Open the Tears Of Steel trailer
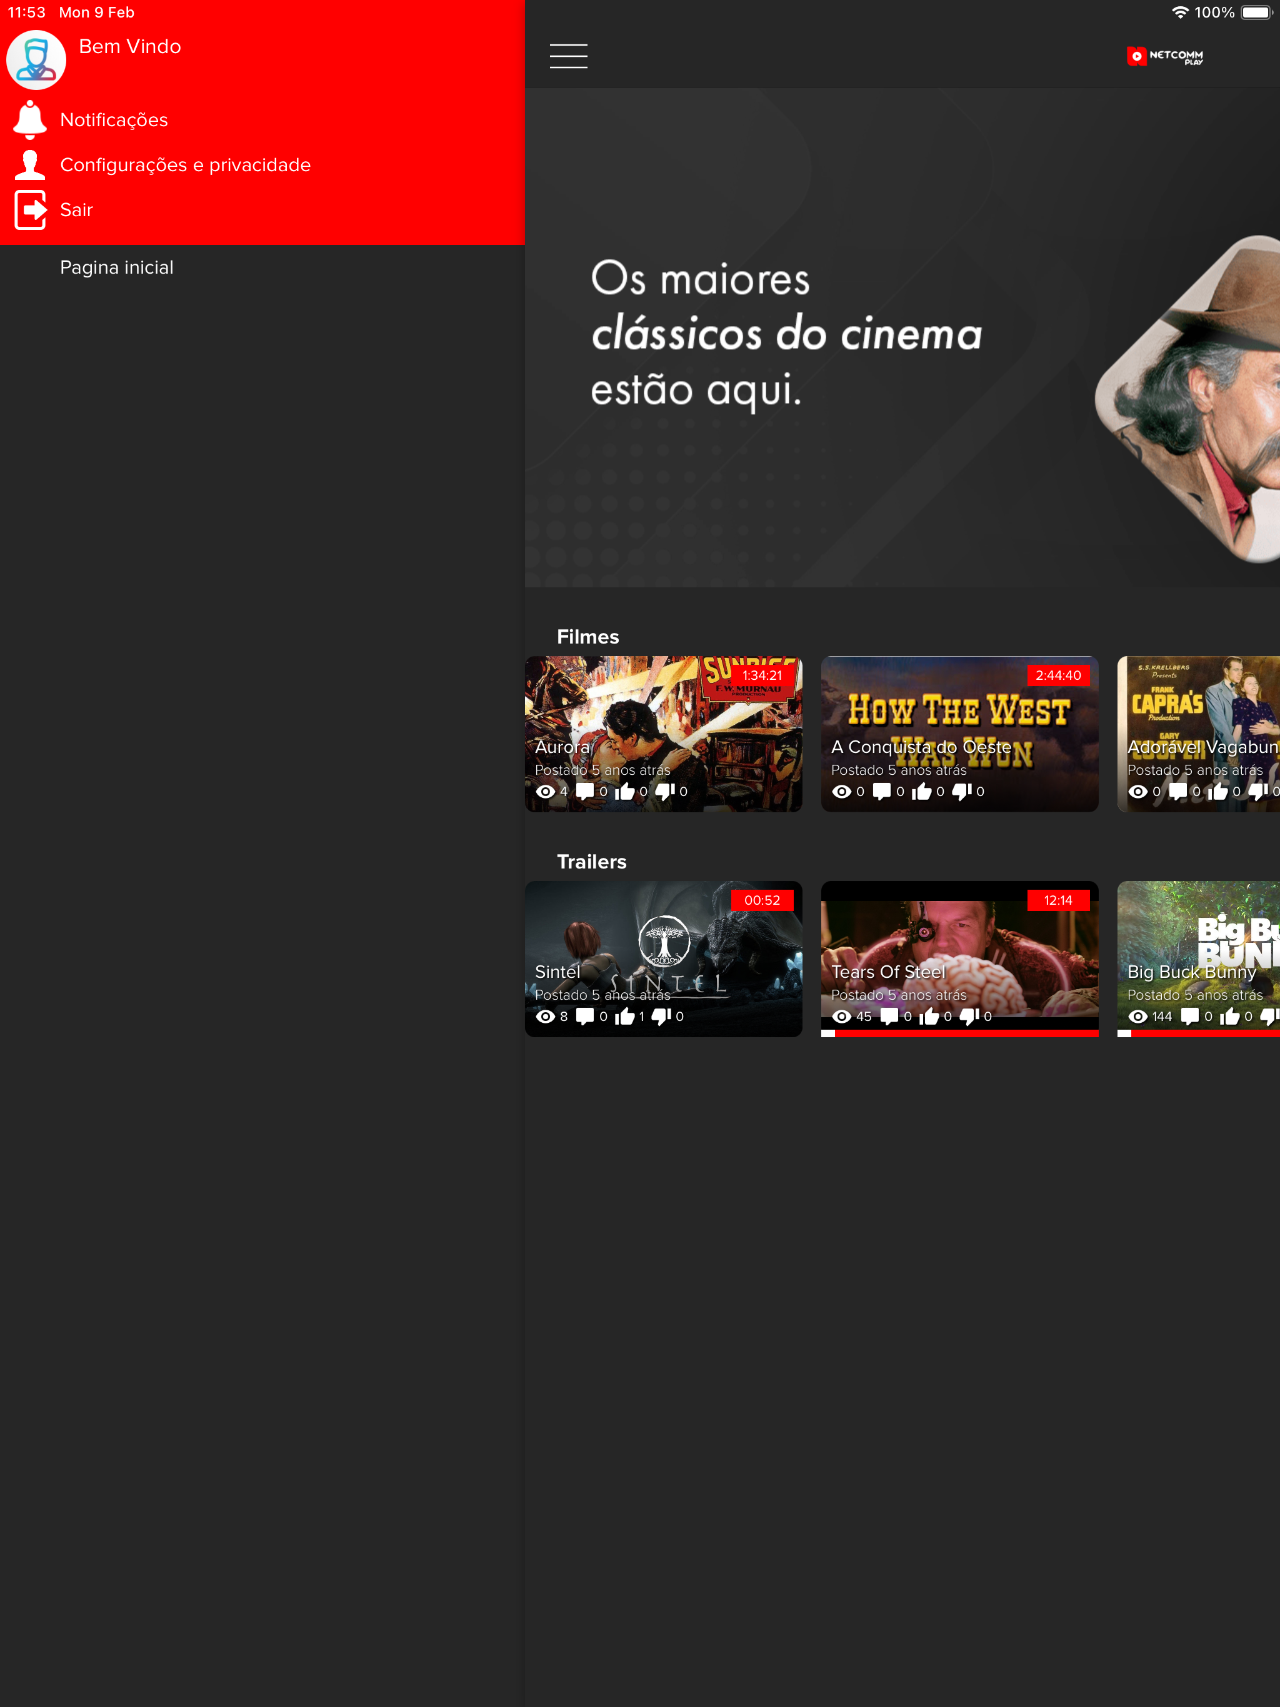Image resolution: width=1280 pixels, height=1707 pixels. (959, 958)
